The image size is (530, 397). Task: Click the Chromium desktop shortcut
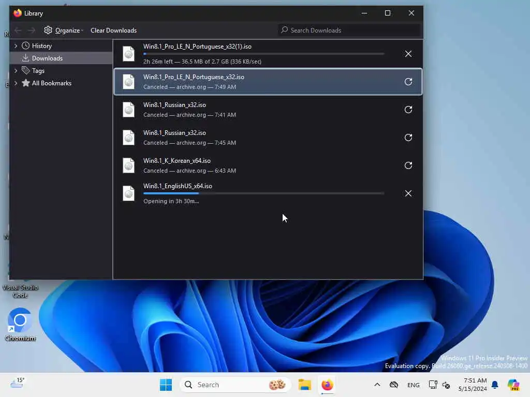(x=20, y=325)
